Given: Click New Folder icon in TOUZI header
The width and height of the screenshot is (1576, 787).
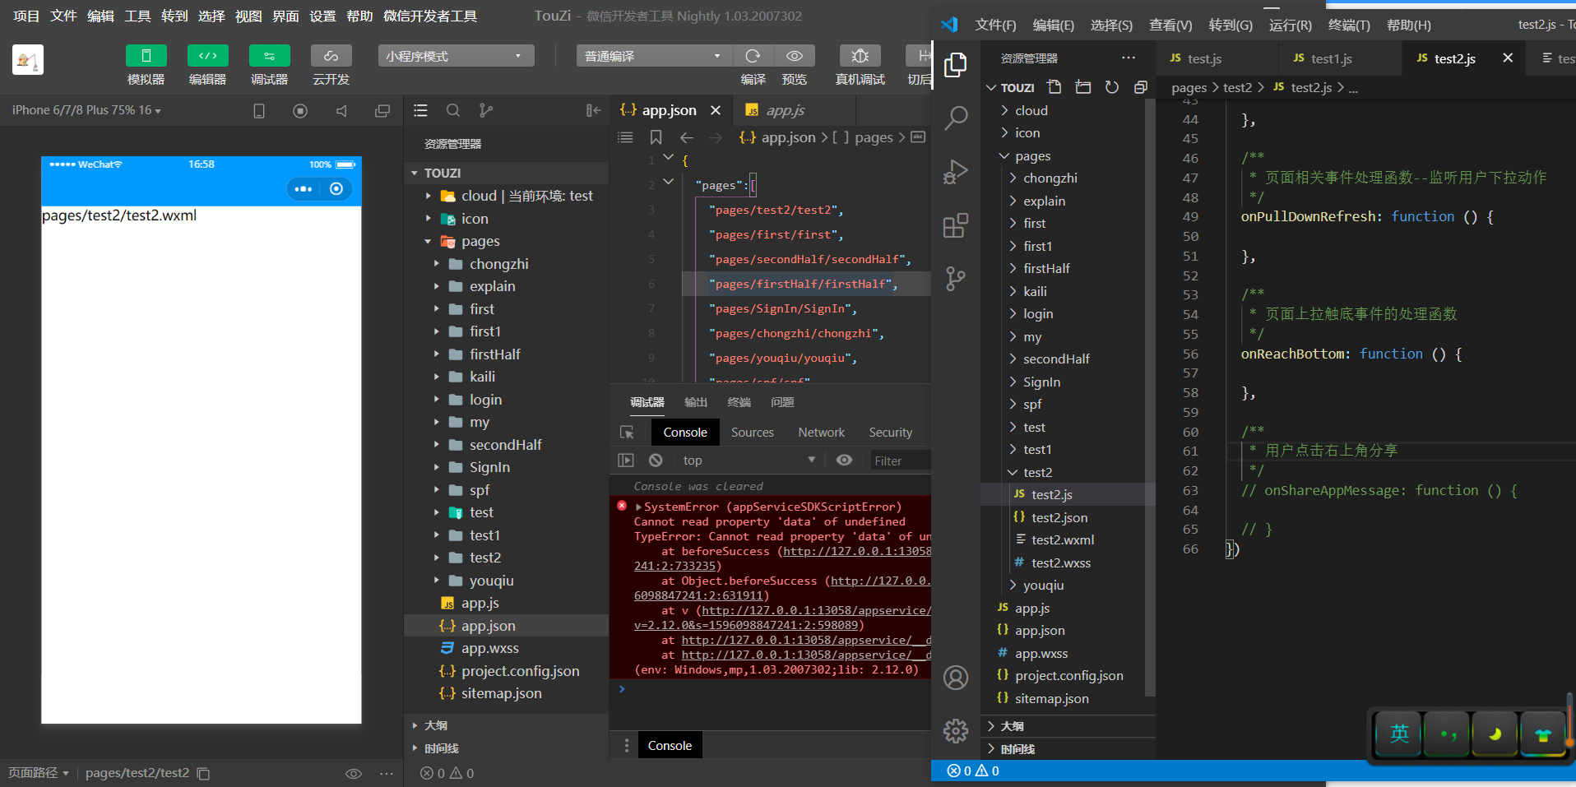Looking at the screenshot, I should 1083,87.
